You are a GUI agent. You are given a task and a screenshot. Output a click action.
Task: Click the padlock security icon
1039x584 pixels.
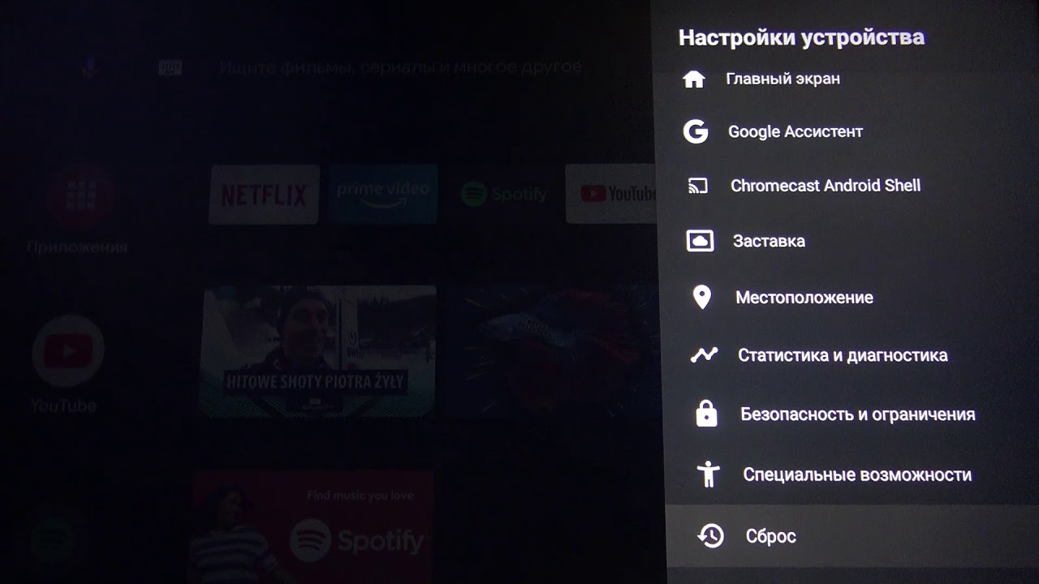(x=707, y=413)
